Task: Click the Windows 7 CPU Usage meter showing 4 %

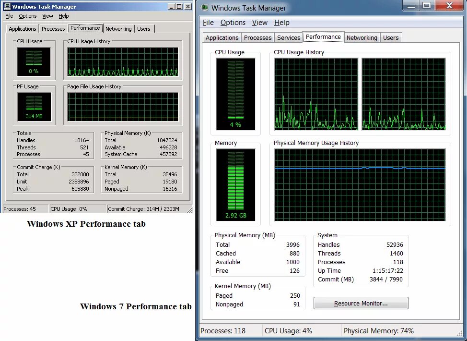Action: [235, 94]
